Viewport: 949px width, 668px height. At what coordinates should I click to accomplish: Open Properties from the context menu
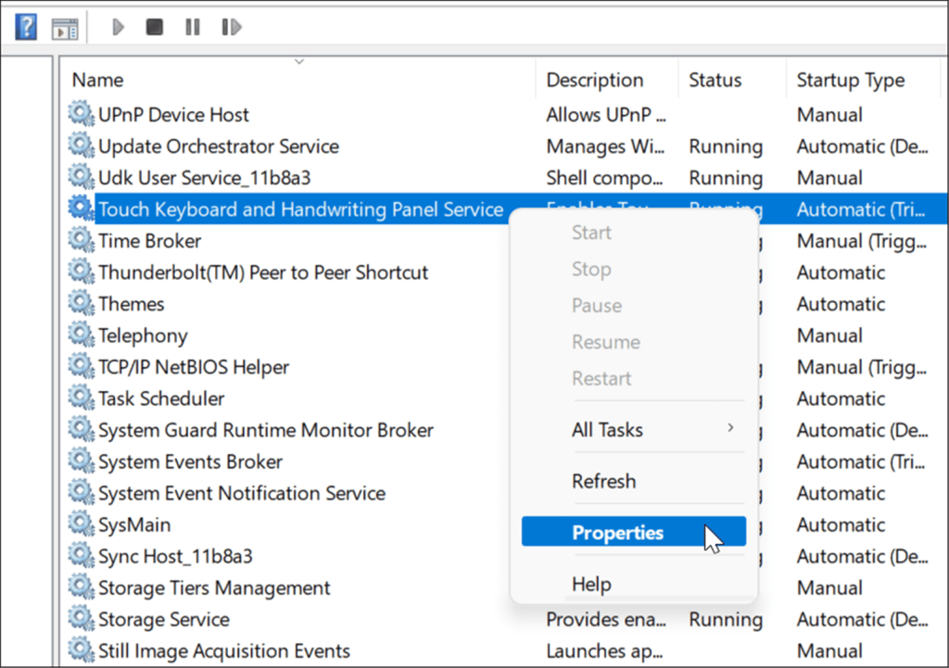(634, 531)
